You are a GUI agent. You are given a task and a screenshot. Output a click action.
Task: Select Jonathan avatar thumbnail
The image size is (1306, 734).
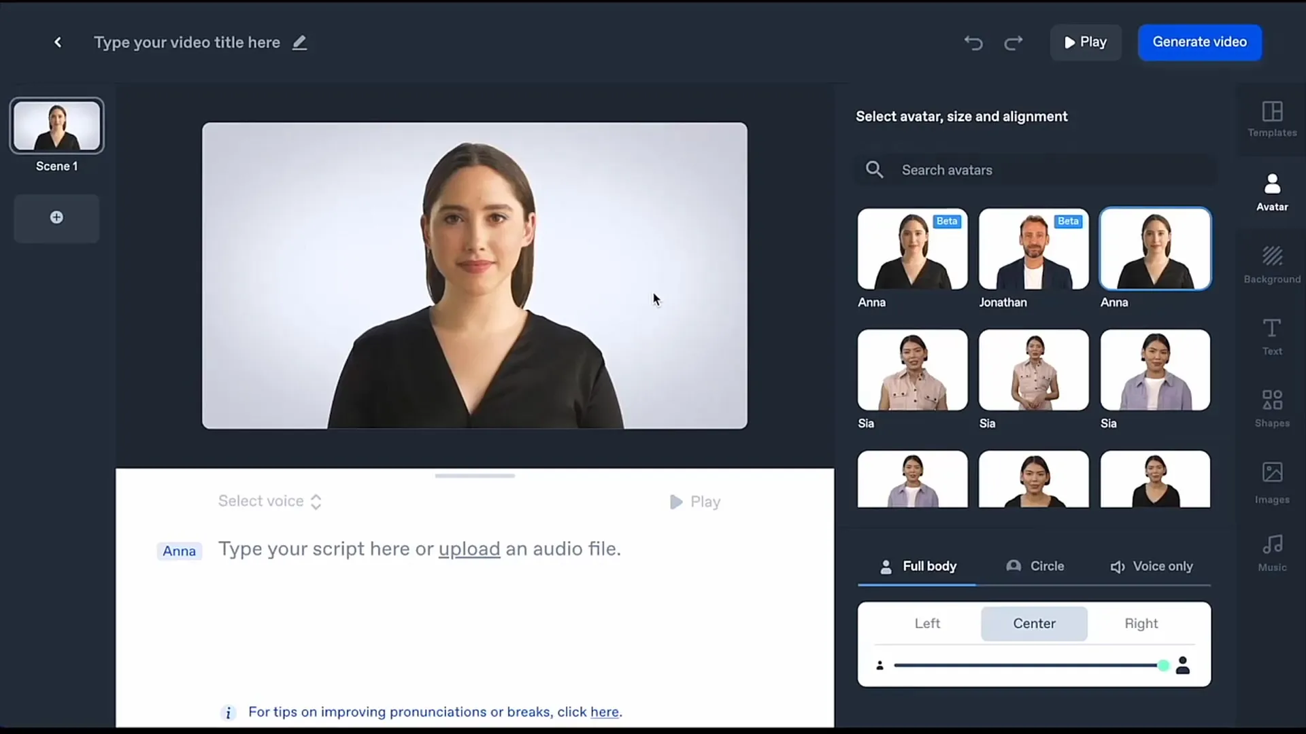click(1033, 249)
